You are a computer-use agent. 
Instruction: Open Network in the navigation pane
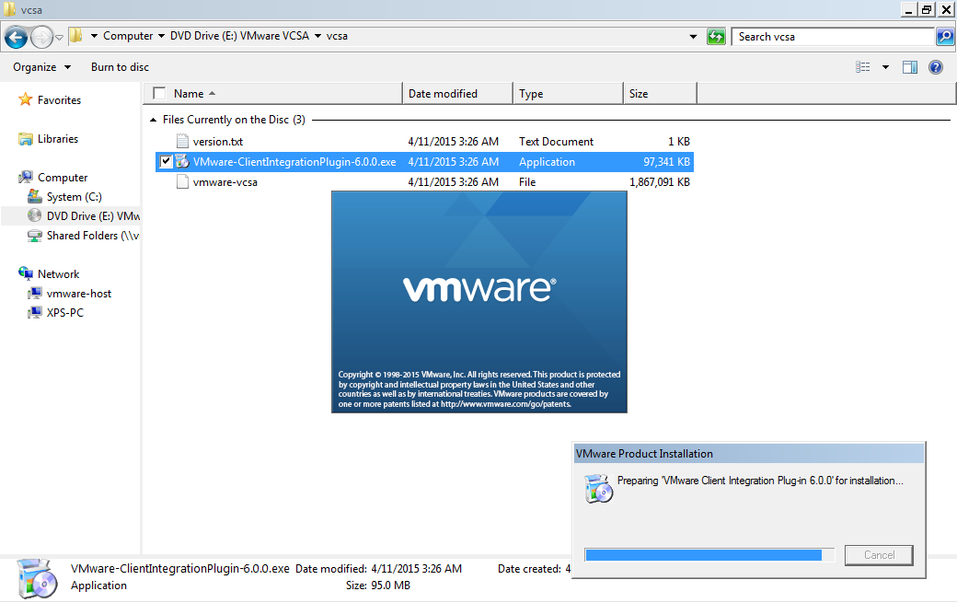(x=59, y=274)
